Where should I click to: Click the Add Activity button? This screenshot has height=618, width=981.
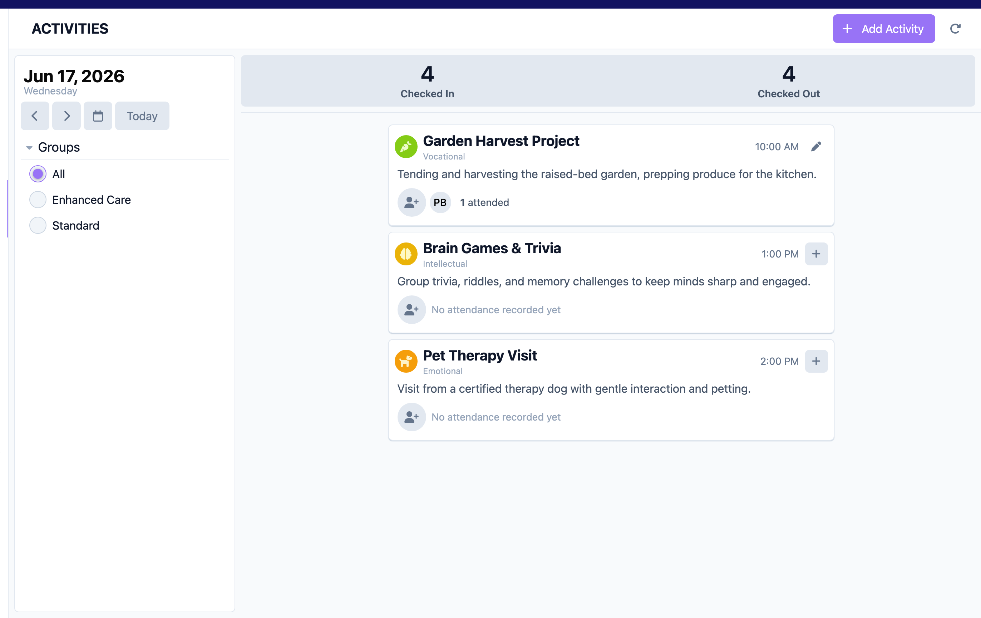(883, 29)
